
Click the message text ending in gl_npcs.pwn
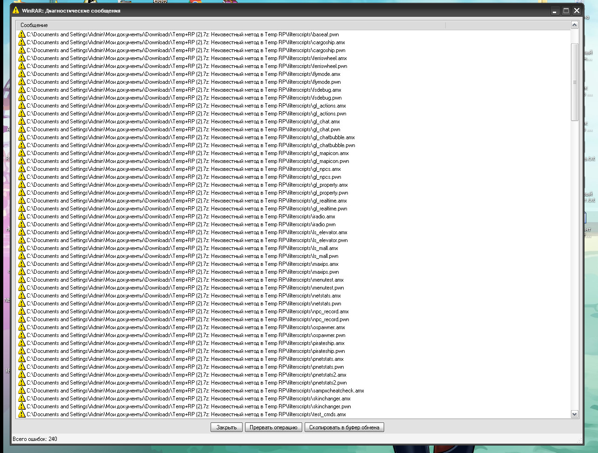coord(184,177)
